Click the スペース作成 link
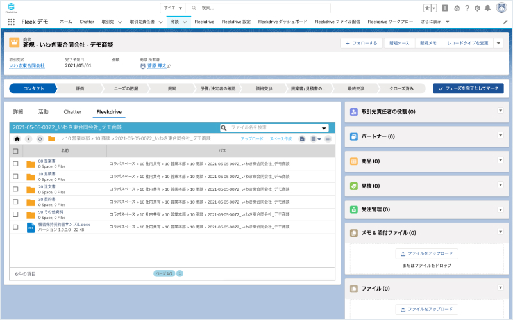Viewport: 513px width, 320px height. (281, 139)
